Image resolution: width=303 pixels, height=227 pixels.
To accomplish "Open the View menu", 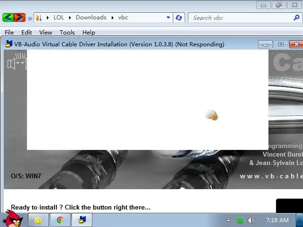I will (45, 33).
